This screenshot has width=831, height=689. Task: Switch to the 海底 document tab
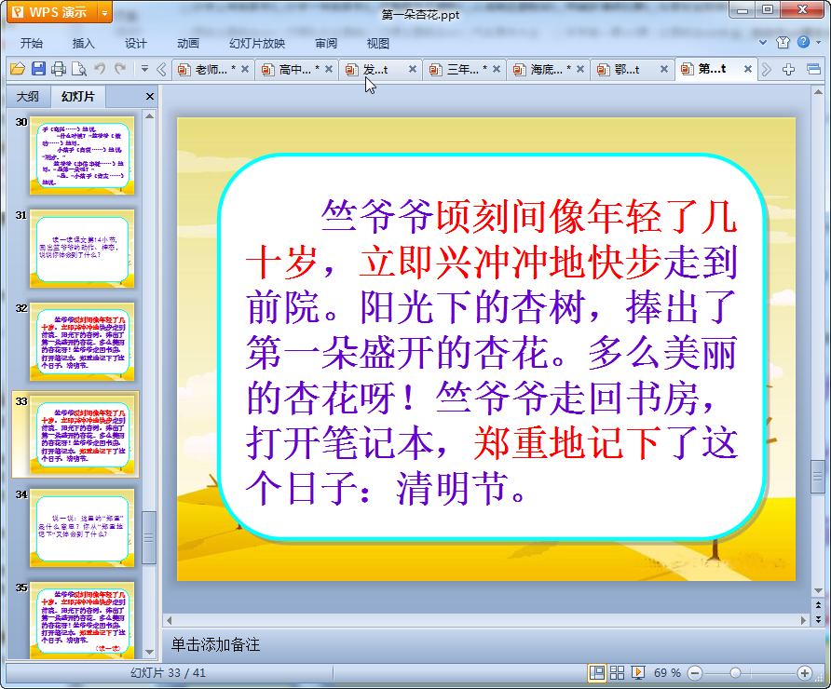pos(550,69)
